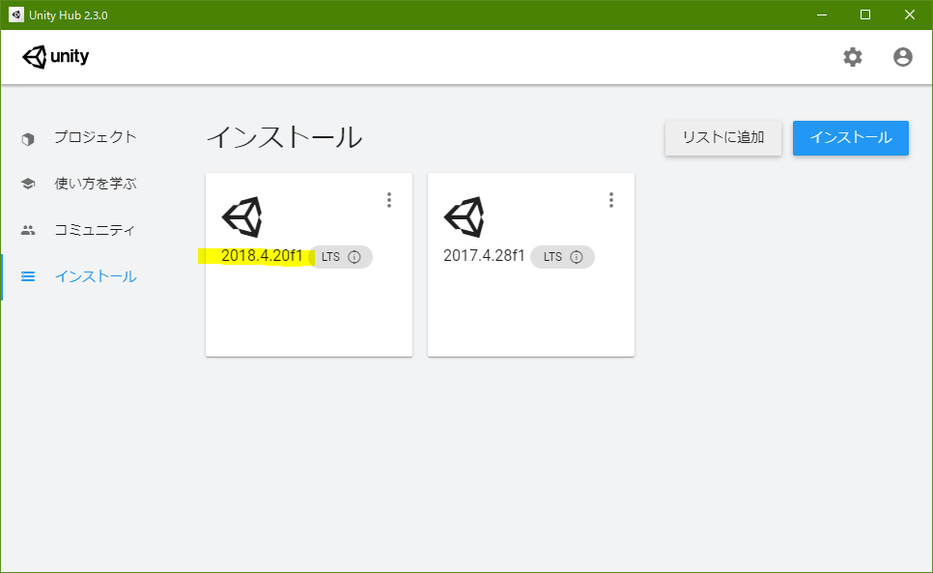
Task: Click the Unity logo in header
Action: coord(56,57)
